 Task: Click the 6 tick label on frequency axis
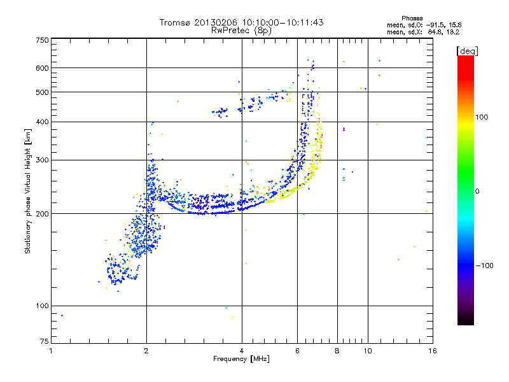click(x=297, y=351)
